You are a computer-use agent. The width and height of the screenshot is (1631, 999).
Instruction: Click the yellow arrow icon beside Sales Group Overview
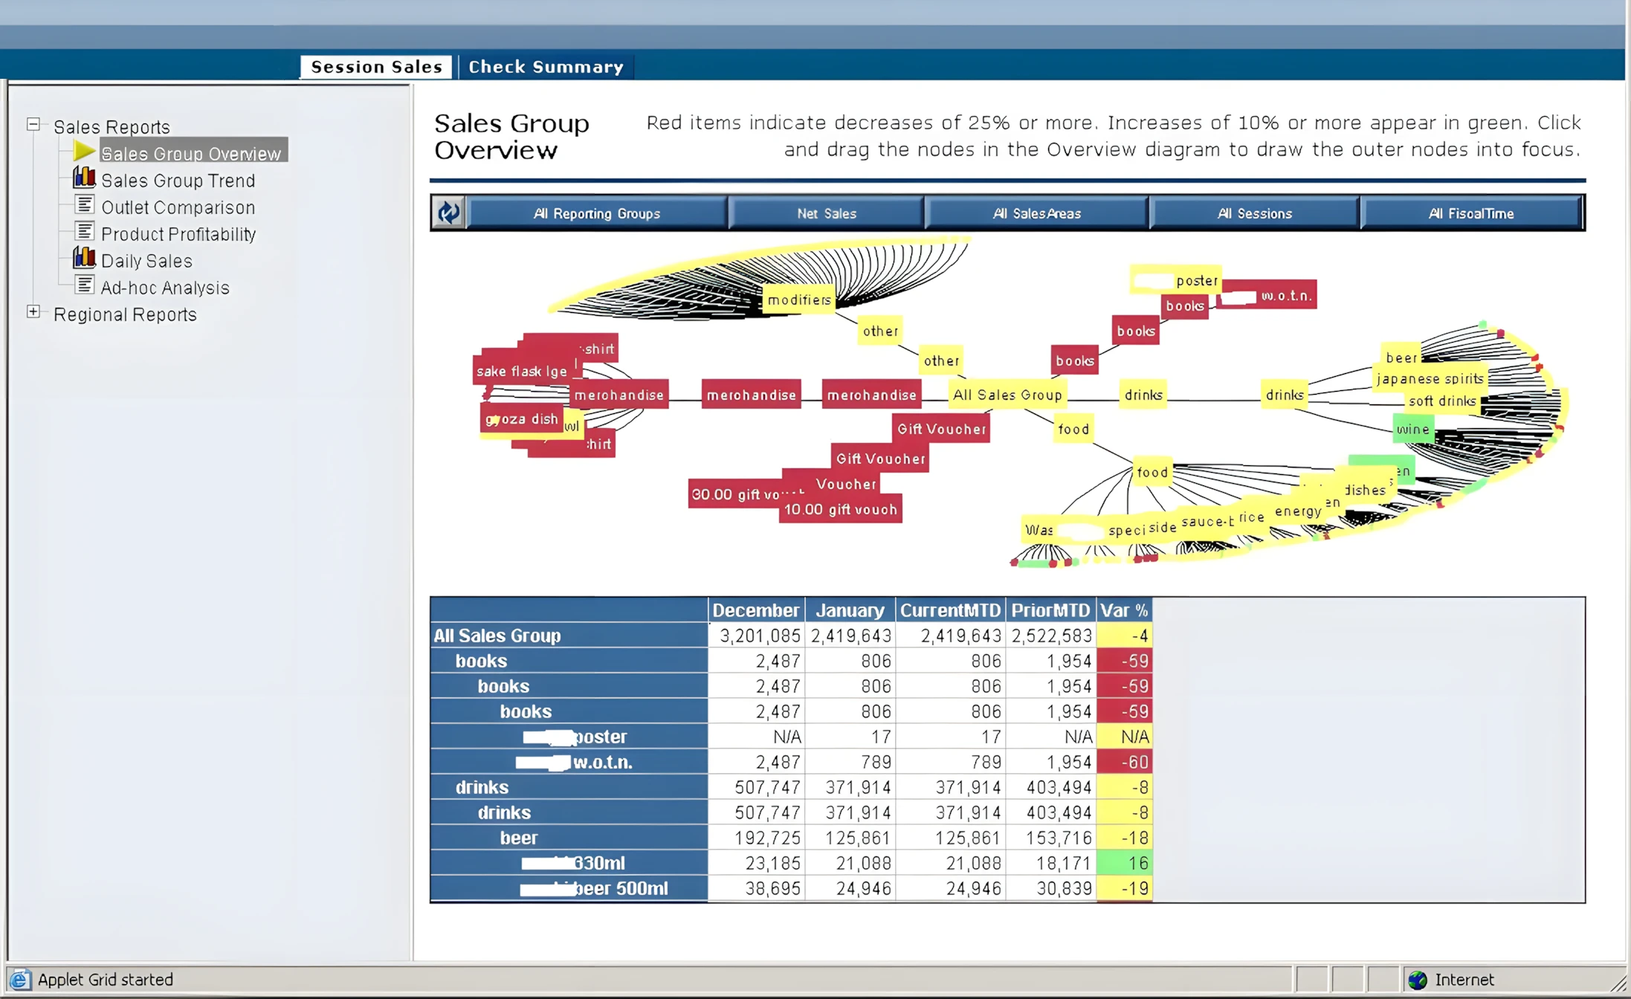84,152
